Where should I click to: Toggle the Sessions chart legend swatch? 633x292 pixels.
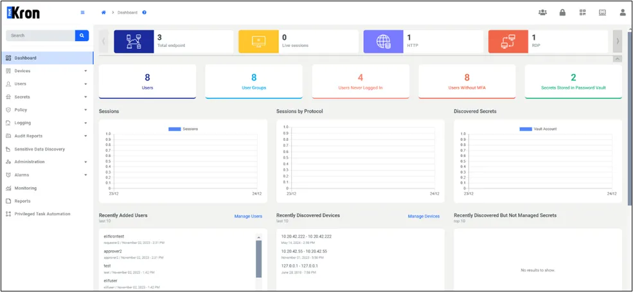[174, 129]
